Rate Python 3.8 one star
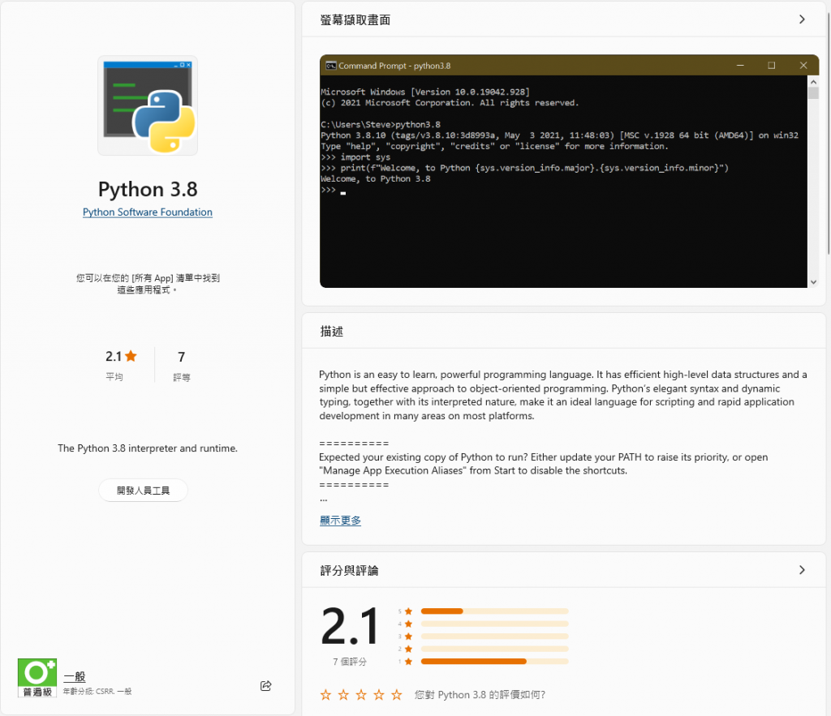This screenshot has width=831, height=716. click(325, 695)
